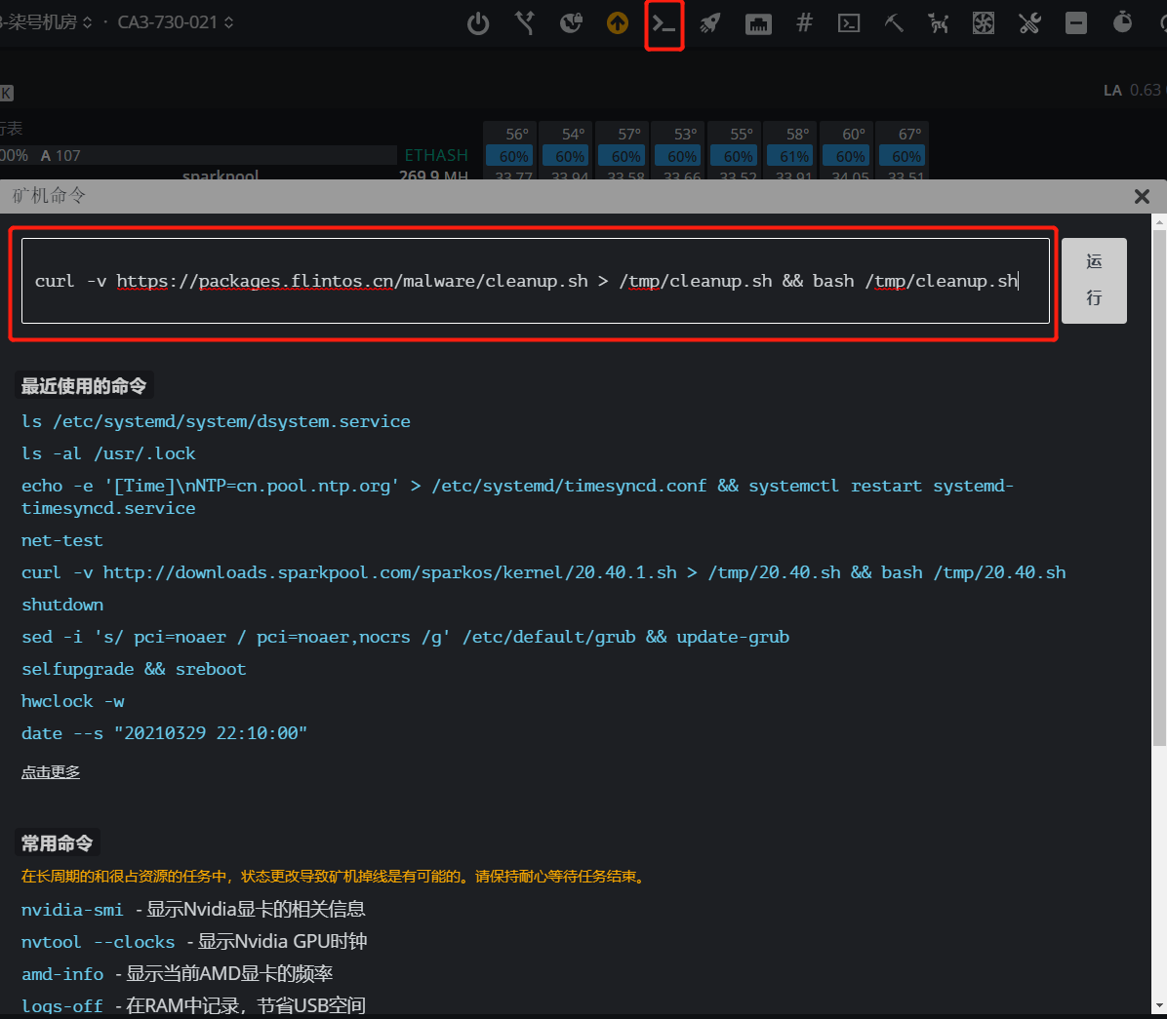Screen dimensions: 1167x1019
Task: Open tools via wrench and screwdriver icon
Action: click(x=1029, y=23)
